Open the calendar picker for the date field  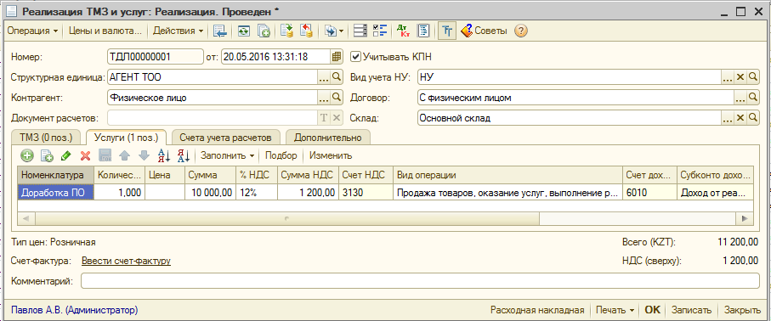pos(337,57)
